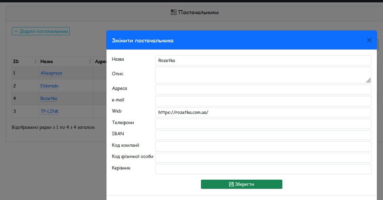The width and height of the screenshot is (383, 200).
Task: Open the TP-LINK supplier link
Action: [49, 111]
